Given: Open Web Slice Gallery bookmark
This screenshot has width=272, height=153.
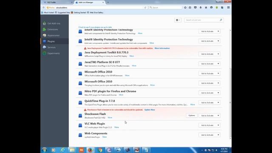Looking at the screenshot, I should click(x=95, y=12).
